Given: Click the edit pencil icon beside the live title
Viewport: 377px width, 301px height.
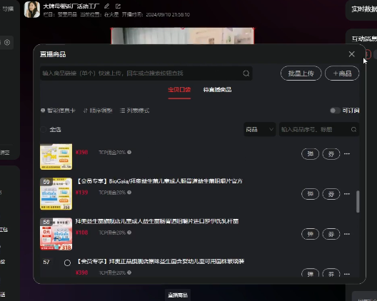Looking at the screenshot, I should pos(107,6).
